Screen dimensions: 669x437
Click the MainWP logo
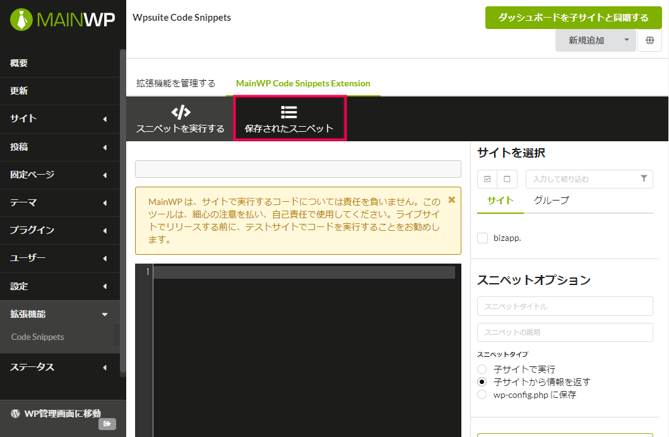pyautogui.click(x=62, y=19)
